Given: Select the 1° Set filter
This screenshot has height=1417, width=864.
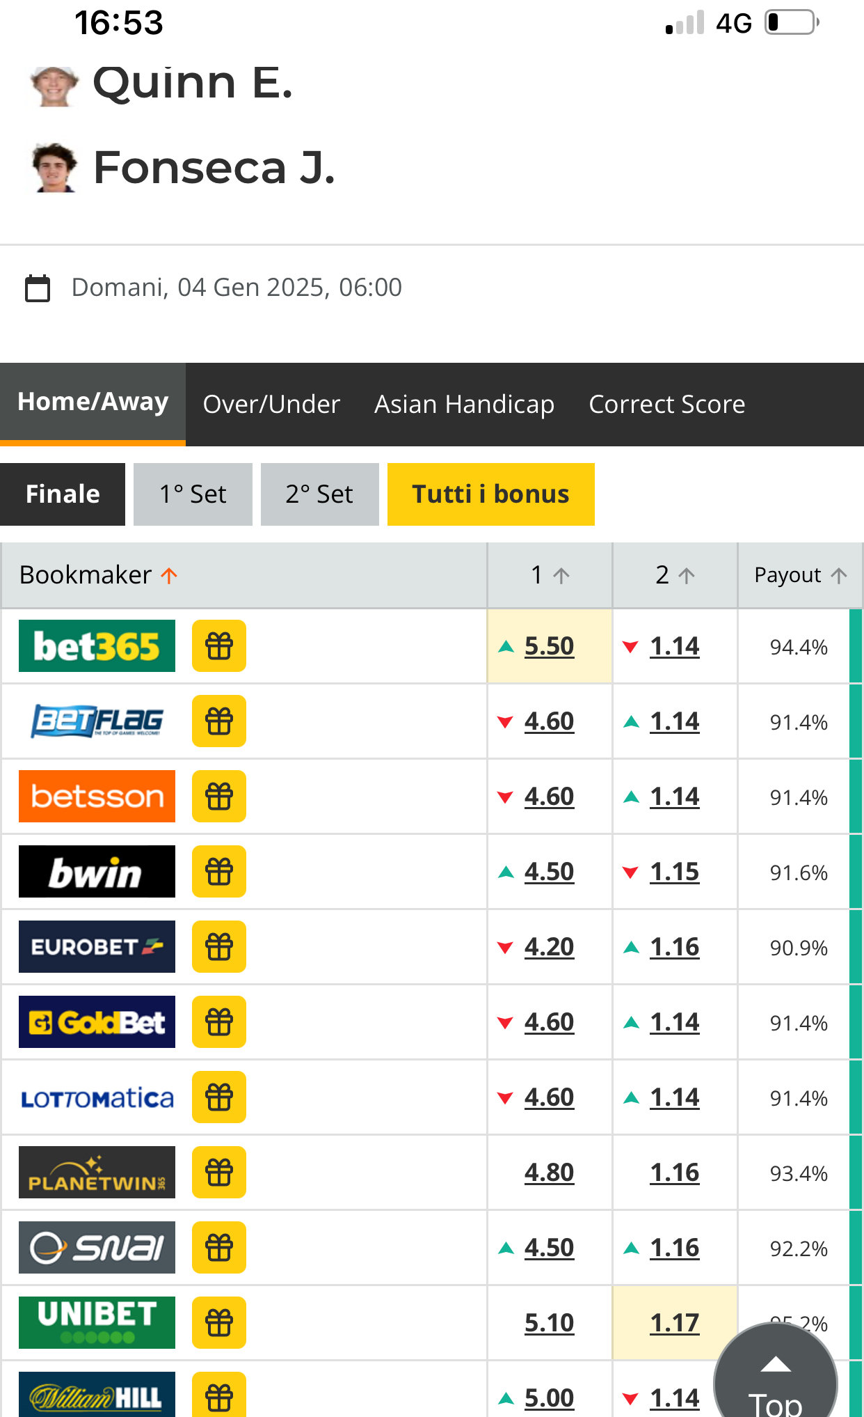Looking at the screenshot, I should pos(193,494).
